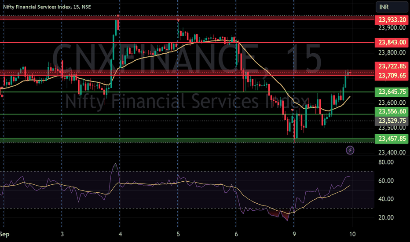Click the grey 23,529.75 price label
This screenshot has height=242, width=410.
coord(392,121)
